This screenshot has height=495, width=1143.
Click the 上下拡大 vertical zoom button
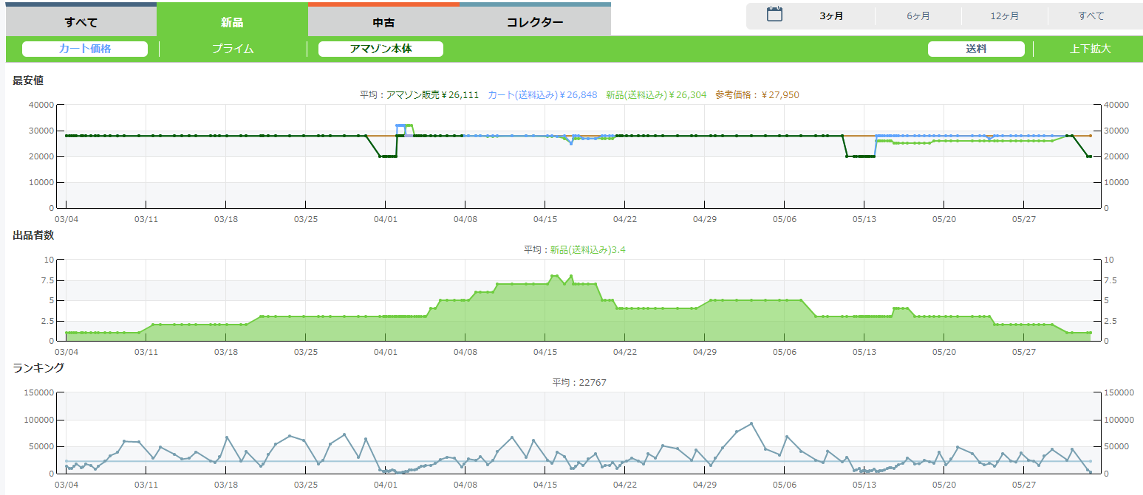[1090, 49]
